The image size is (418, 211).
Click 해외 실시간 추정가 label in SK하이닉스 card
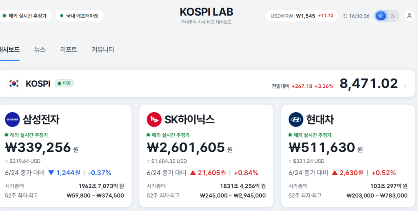click(x=171, y=135)
